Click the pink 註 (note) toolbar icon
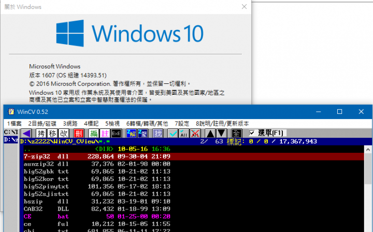The height and width of the screenshot is (232, 373). click(x=105, y=134)
